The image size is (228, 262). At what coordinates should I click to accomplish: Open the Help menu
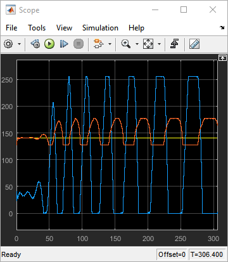point(136,28)
